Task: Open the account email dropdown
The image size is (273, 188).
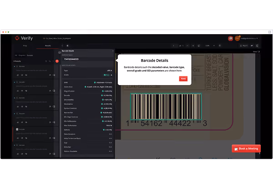Action: click(249, 38)
